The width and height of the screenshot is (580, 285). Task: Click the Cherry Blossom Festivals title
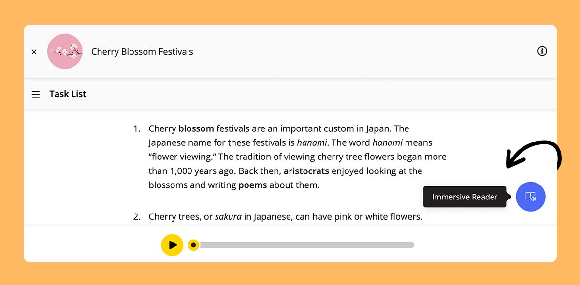(142, 52)
